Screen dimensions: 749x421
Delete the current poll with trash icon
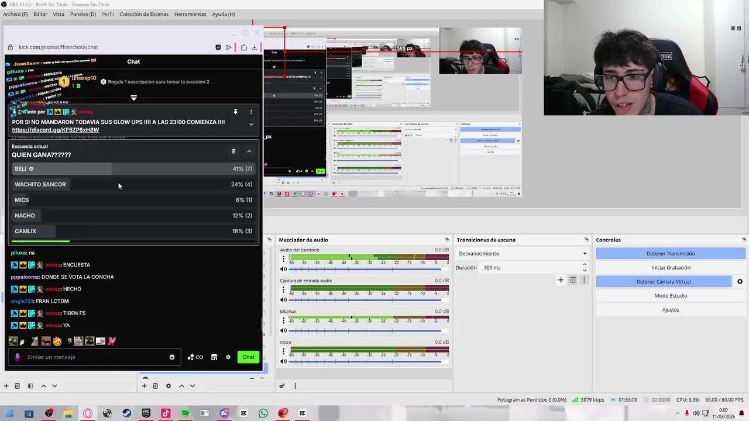pos(233,151)
